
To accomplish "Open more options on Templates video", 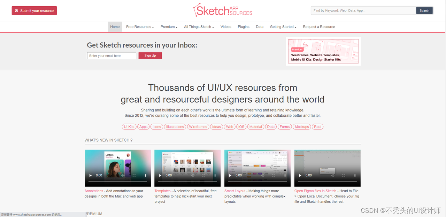I will (215, 175).
